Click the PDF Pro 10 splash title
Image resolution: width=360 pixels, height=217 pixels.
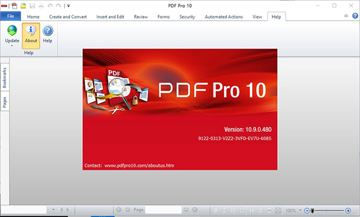tap(212, 90)
